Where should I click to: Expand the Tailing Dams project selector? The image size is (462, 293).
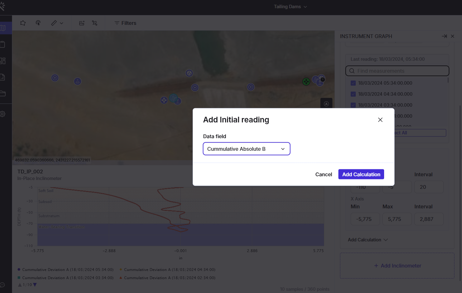tap(290, 7)
